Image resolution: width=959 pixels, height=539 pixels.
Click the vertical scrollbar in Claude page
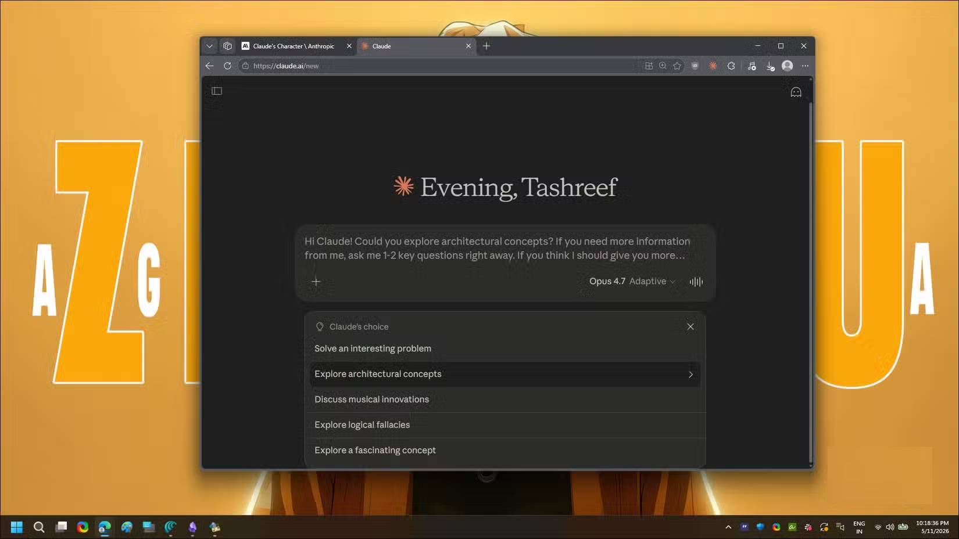(x=811, y=283)
